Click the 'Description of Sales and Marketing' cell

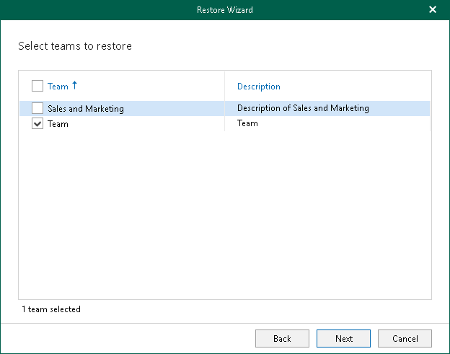point(303,109)
